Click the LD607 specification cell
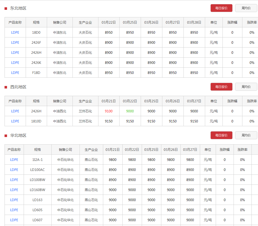 (x=38, y=220)
